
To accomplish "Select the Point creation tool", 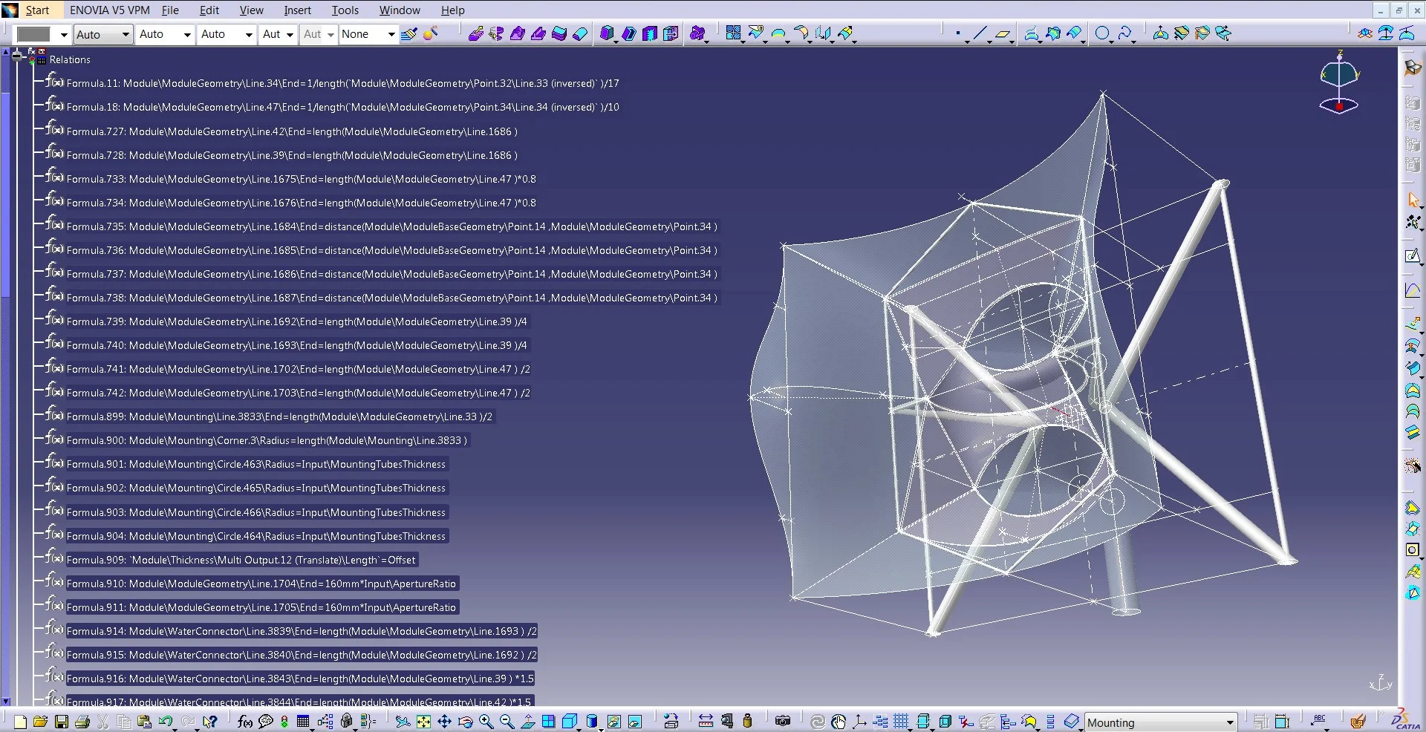I will [x=958, y=33].
